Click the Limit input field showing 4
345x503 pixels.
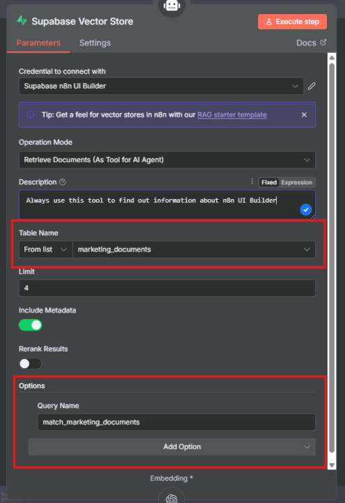tap(167, 288)
